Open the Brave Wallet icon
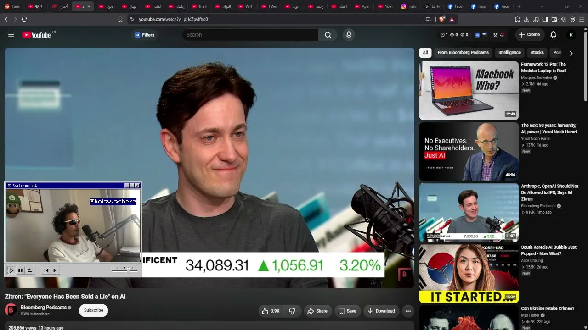The width and height of the screenshot is (588, 330). (x=554, y=19)
